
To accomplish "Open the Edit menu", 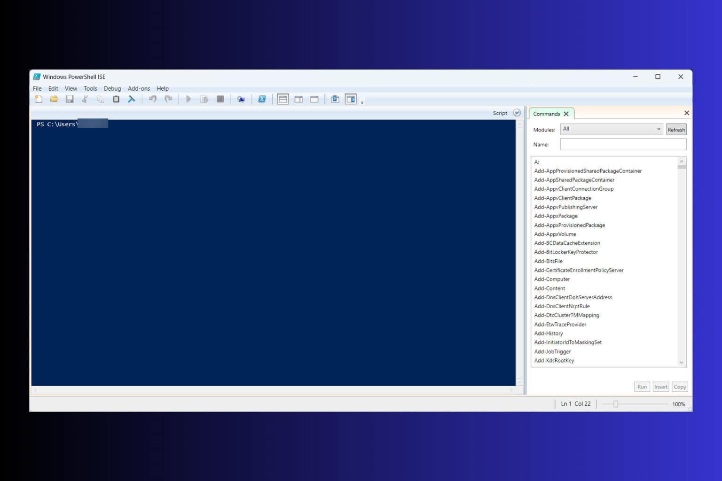I will pyautogui.click(x=53, y=88).
